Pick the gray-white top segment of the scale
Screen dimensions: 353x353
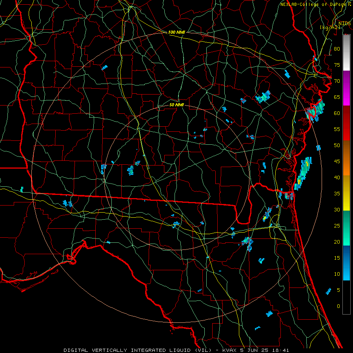pyautogui.click(x=346, y=53)
